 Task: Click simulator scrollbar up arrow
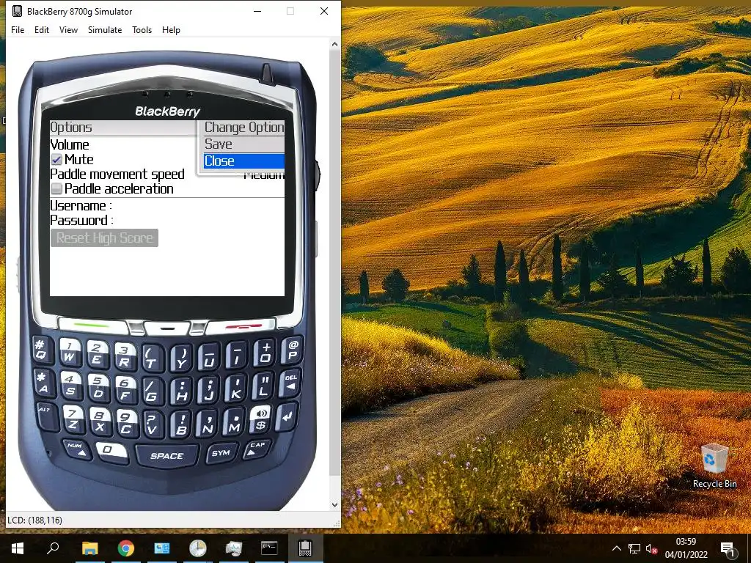click(334, 44)
